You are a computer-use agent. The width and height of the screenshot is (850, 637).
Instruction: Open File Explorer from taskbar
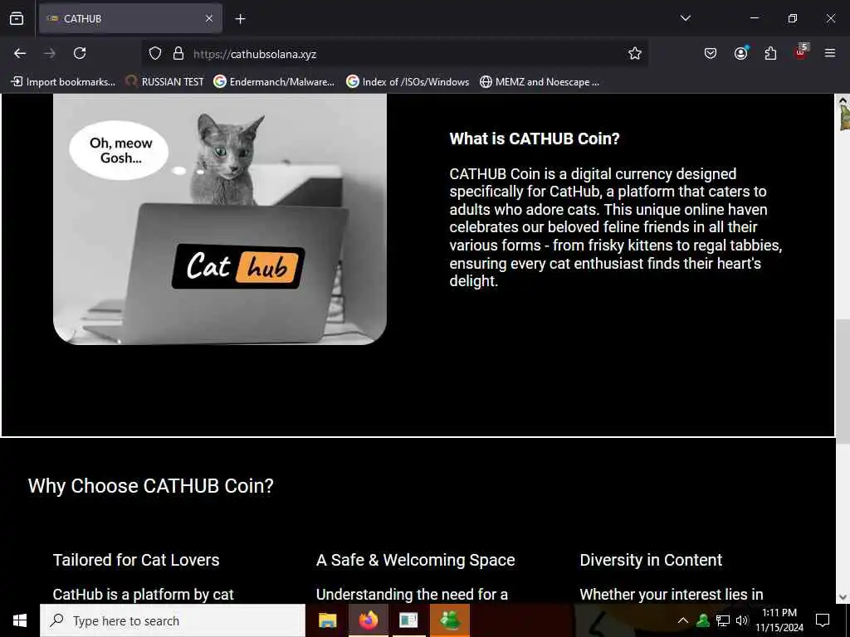[327, 620]
